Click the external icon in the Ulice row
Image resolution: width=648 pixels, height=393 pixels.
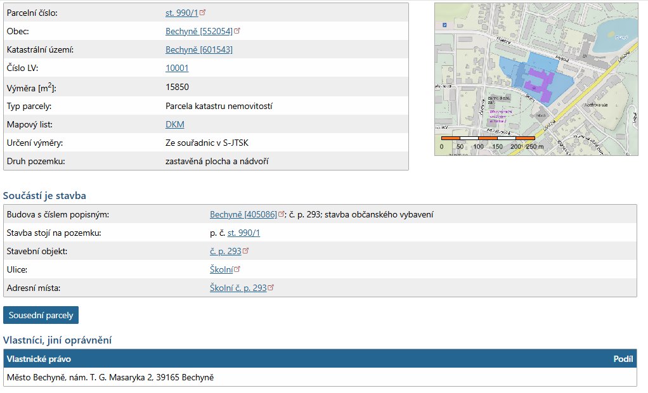[237, 269]
